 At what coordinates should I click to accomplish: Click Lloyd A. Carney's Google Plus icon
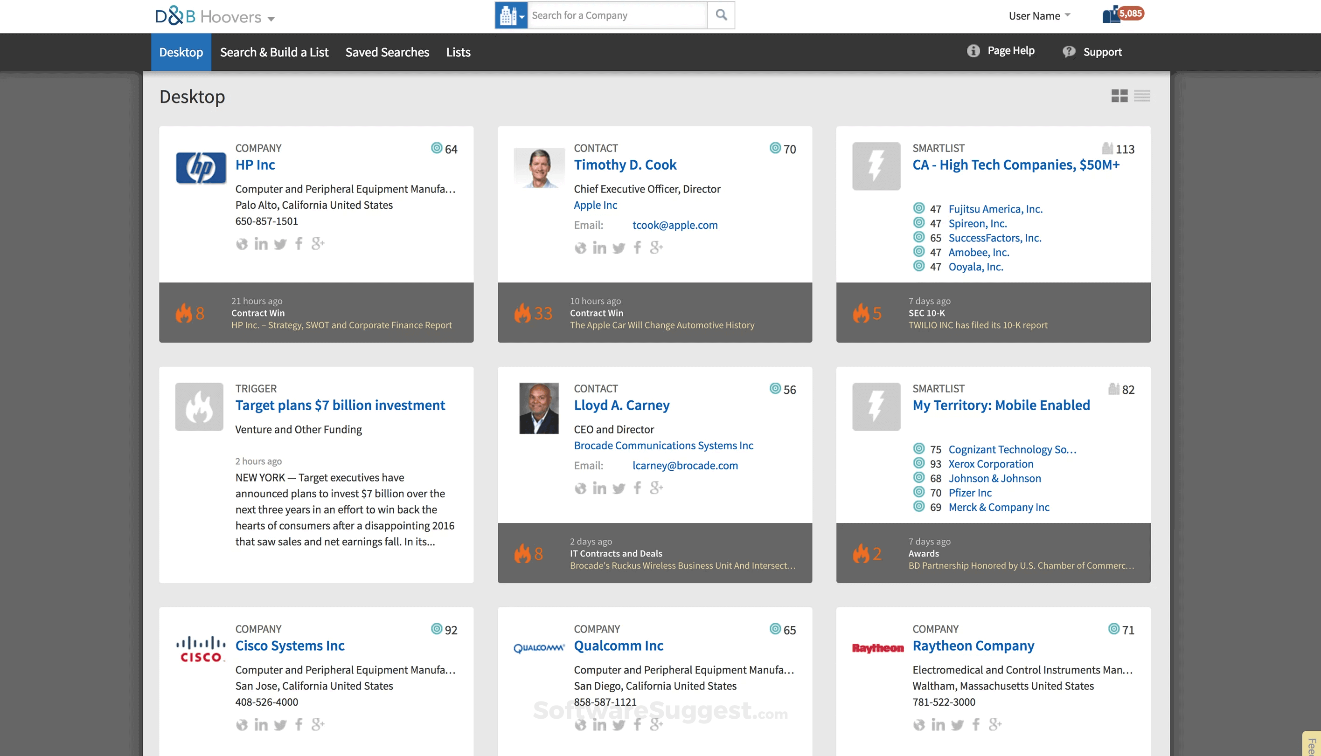656,488
